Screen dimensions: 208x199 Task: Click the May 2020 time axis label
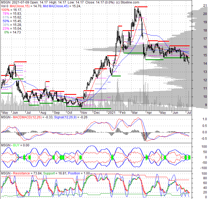tap(5, 113)
